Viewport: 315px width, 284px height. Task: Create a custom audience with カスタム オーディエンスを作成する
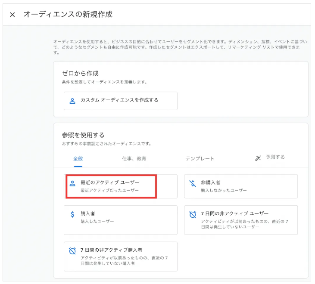pyautogui.click(x=119, y=100)
